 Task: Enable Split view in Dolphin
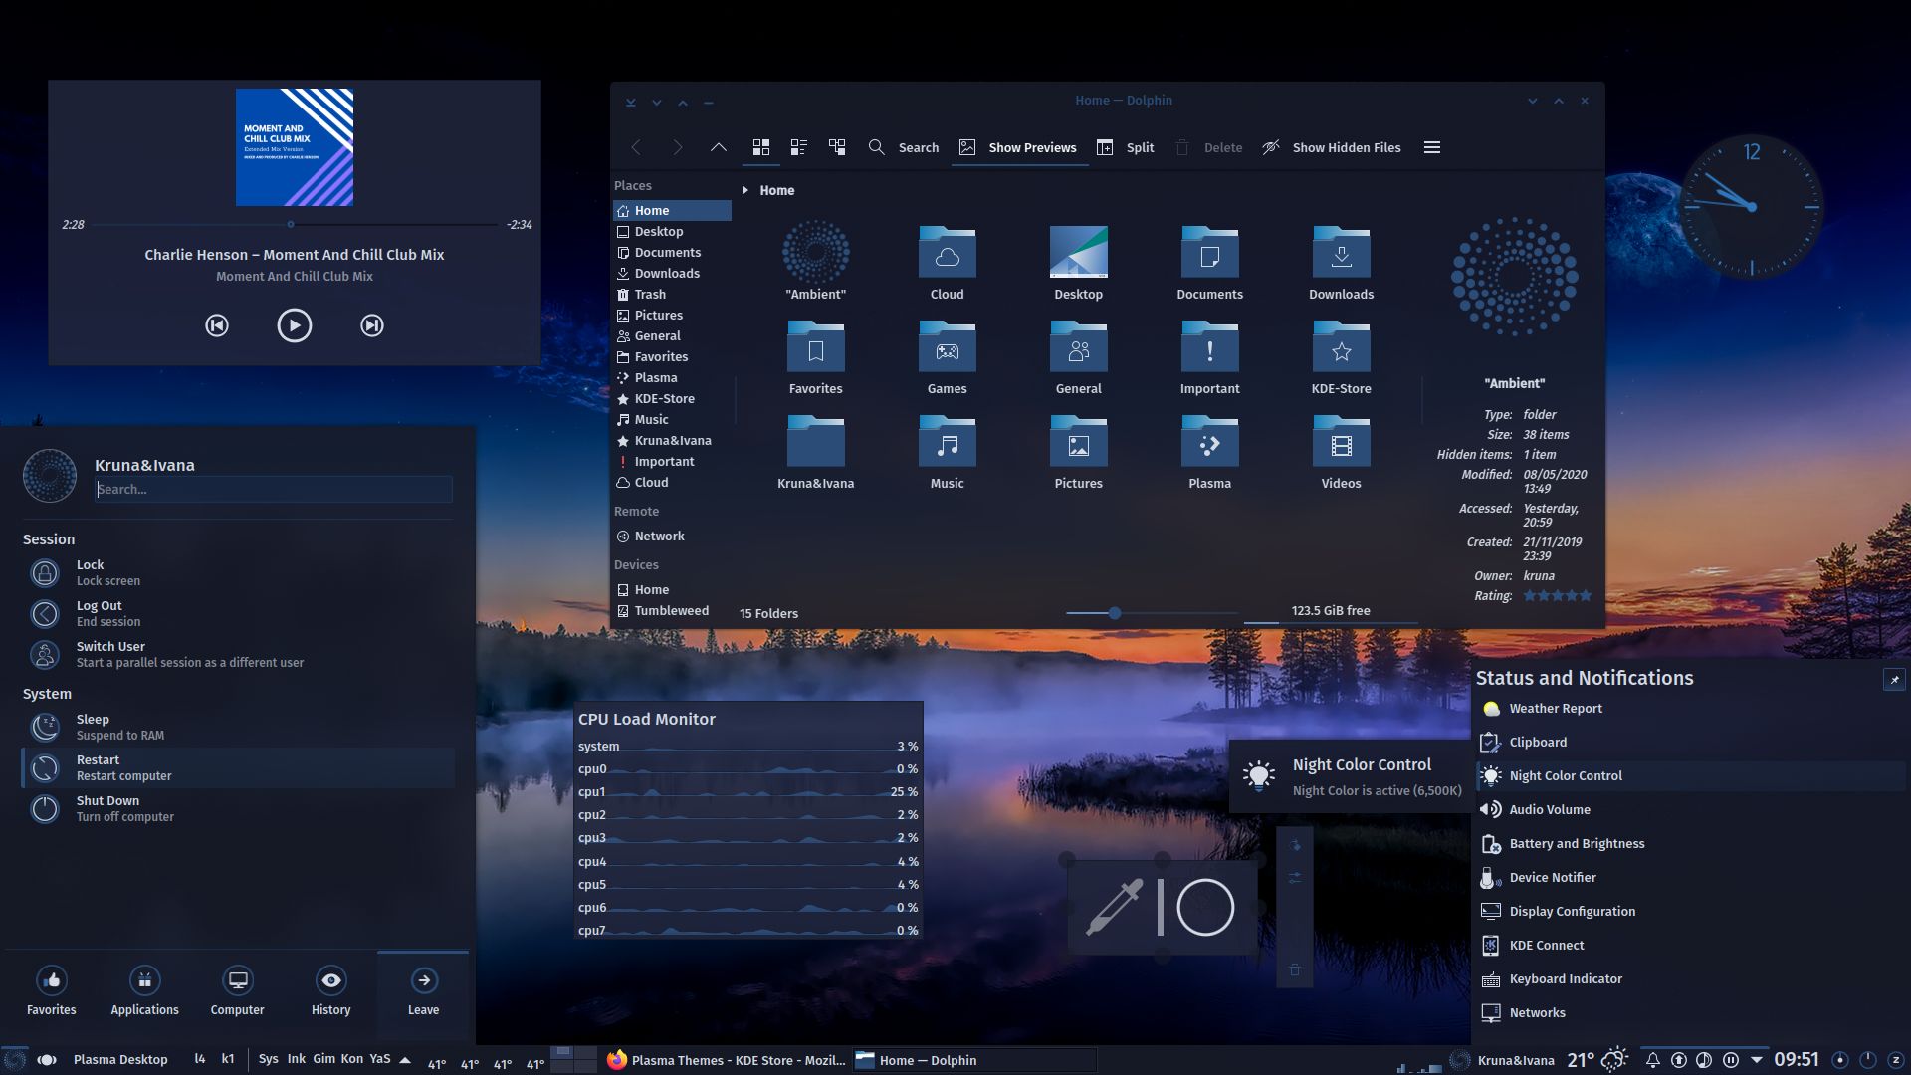(1125, 146)
